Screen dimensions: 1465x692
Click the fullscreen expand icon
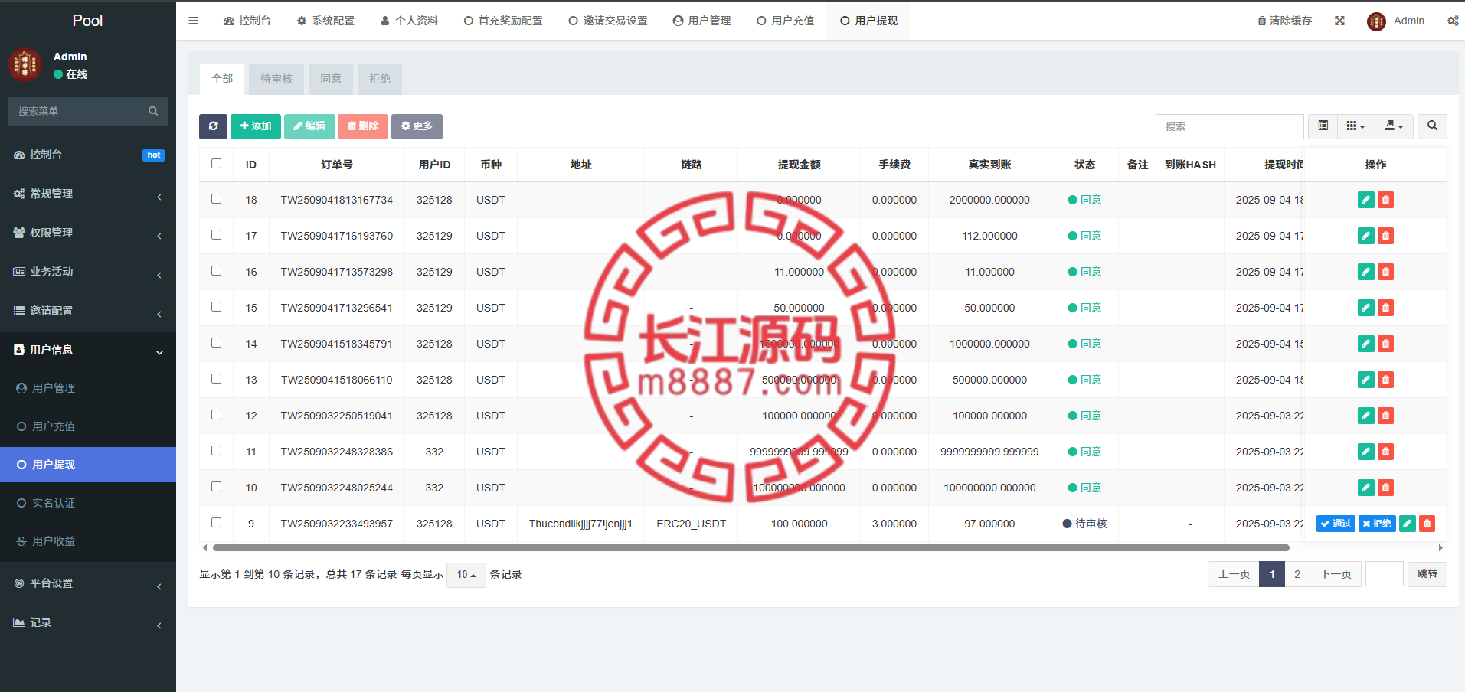[1339, 21]
